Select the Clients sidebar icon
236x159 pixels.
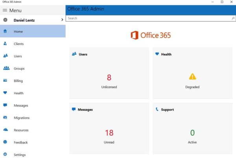(x=6, y=44)
